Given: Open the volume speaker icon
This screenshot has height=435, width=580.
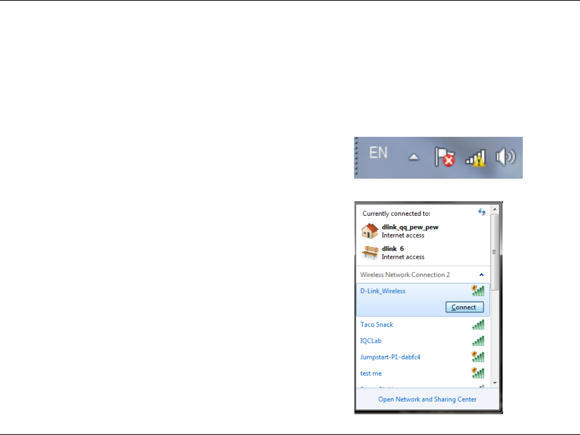Looking at the screenshot, I should [505, 157].
